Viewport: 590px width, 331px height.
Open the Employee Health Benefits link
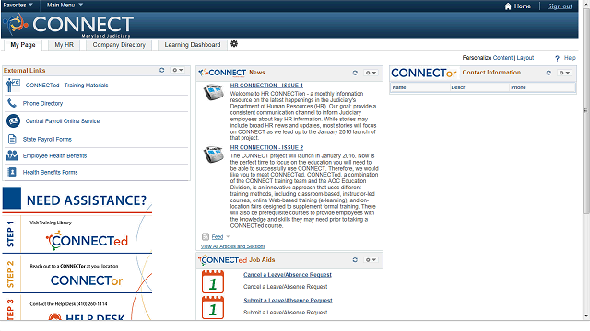(54, 155)
